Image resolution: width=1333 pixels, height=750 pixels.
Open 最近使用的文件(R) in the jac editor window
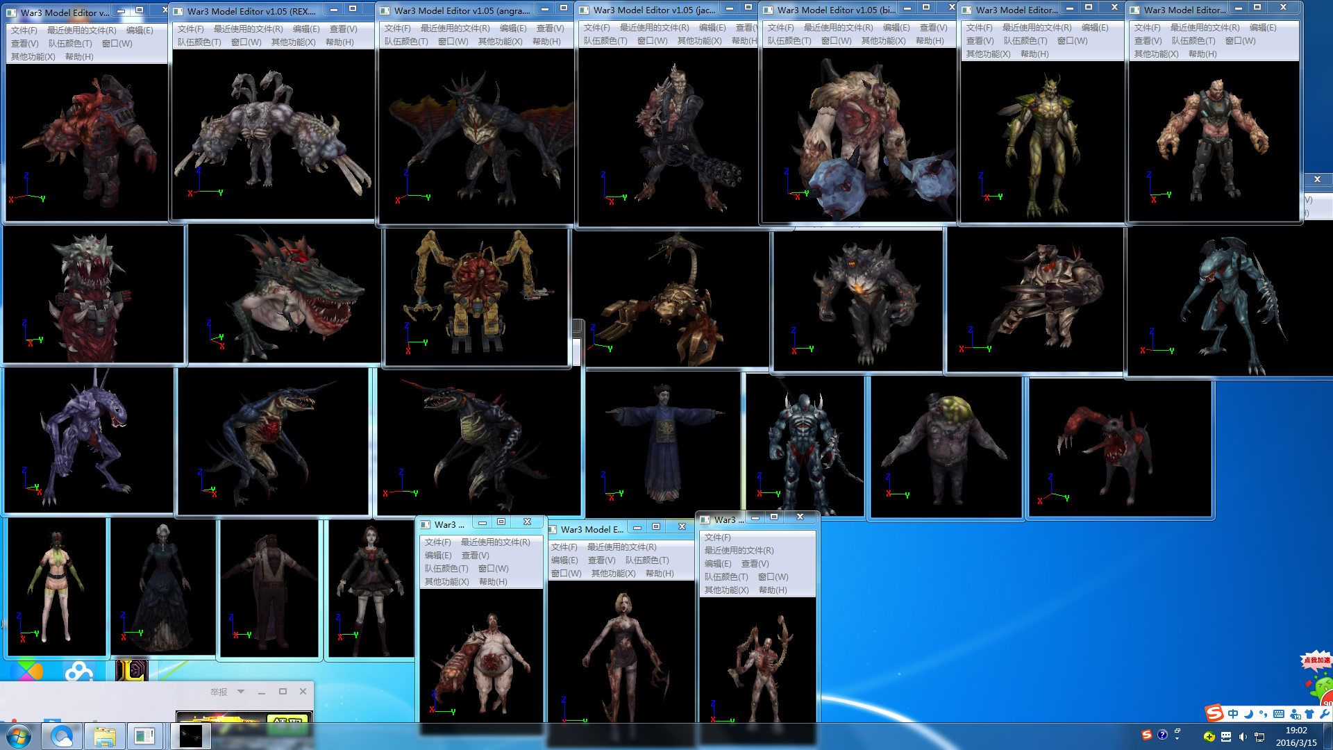654,28
